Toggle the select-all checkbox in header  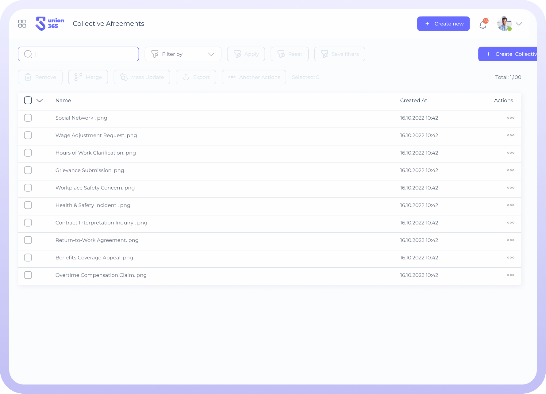[x=28, y=100]
